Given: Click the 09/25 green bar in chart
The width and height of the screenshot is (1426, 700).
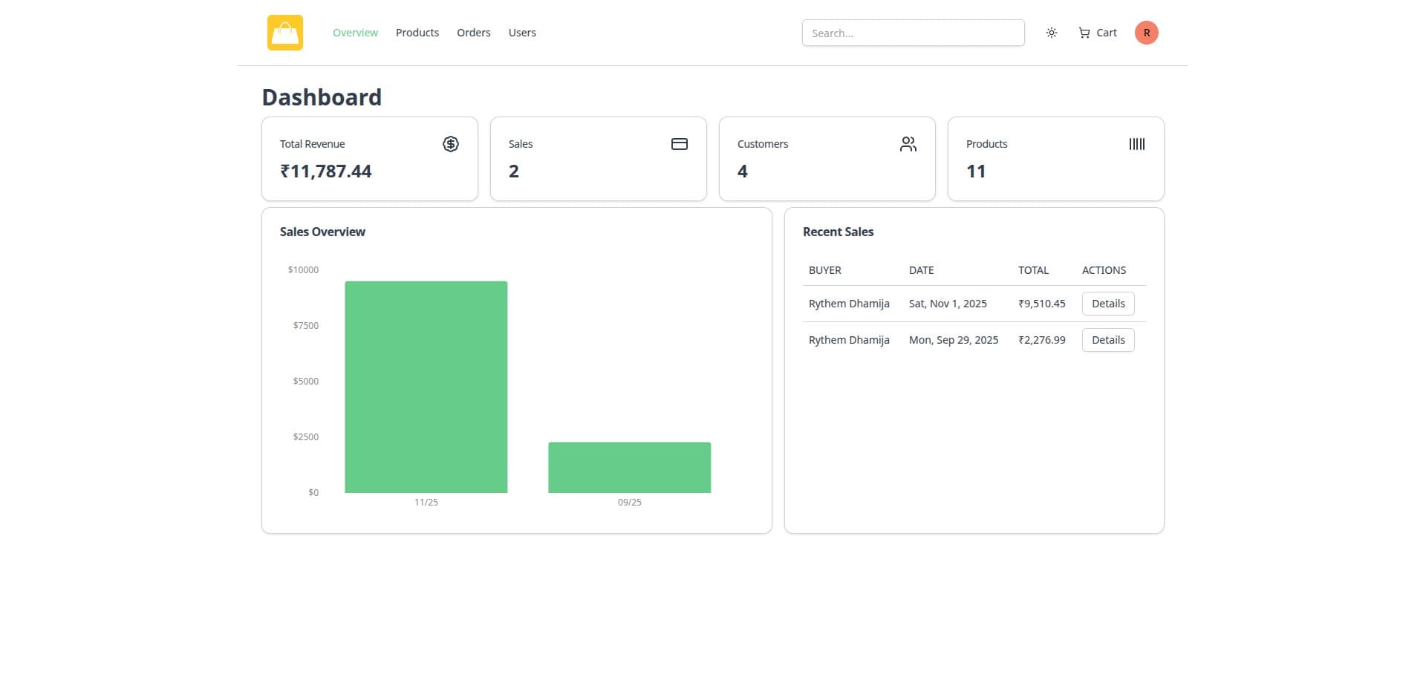Looking at the screenshot, I should [629, 468].
